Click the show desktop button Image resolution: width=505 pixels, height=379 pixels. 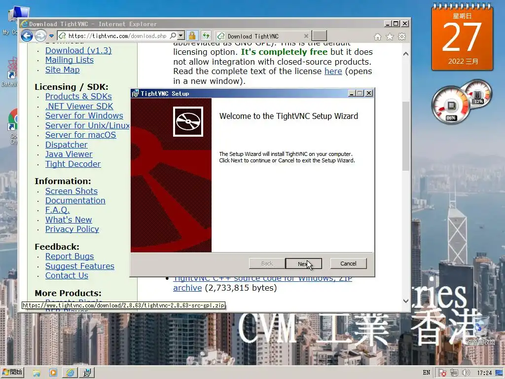500,373
